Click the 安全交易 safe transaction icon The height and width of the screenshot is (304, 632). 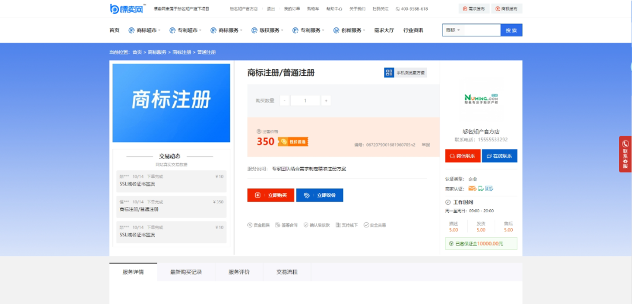click(x=366, y=224)
